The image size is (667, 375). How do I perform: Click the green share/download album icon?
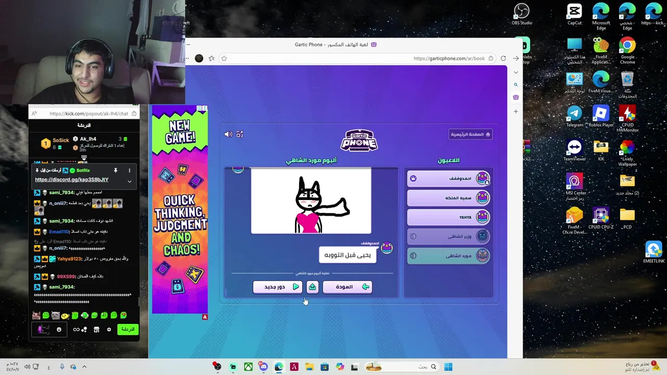coord(313,287)
